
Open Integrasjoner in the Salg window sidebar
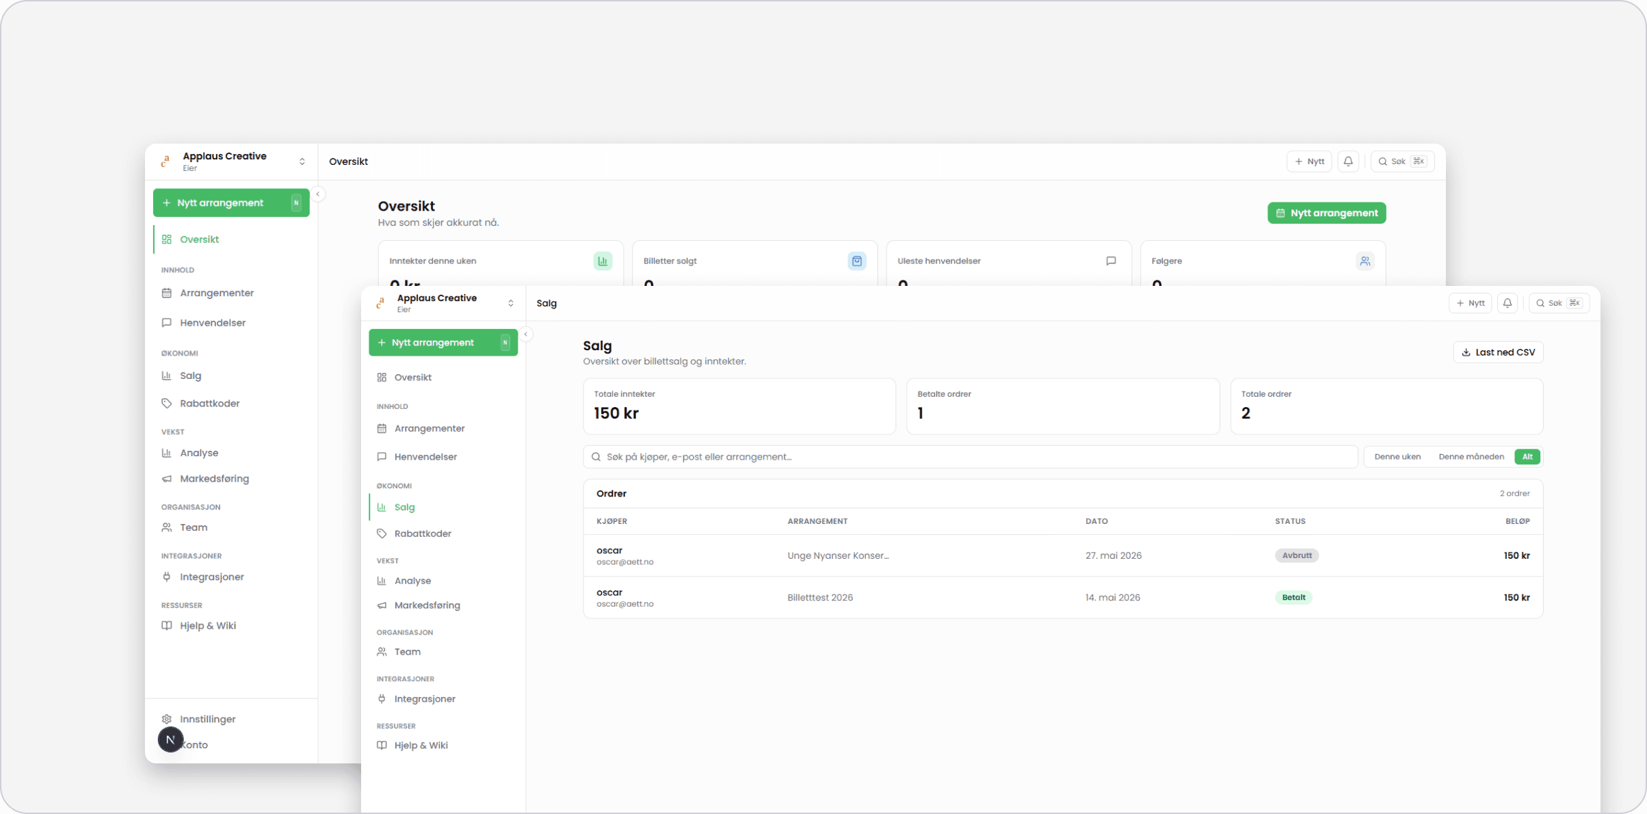pos(443,699)
